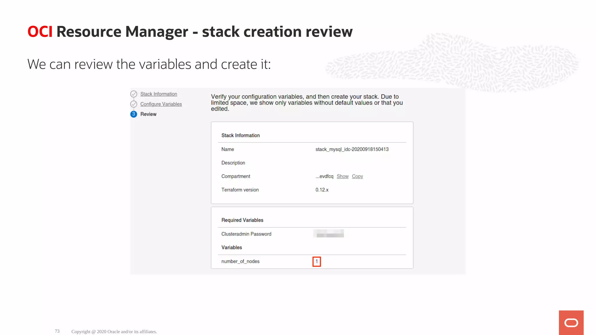Screen dimensions: 596x335
Task: Click the slide title OCI Resource Manager
Action: tap(190, 32)
